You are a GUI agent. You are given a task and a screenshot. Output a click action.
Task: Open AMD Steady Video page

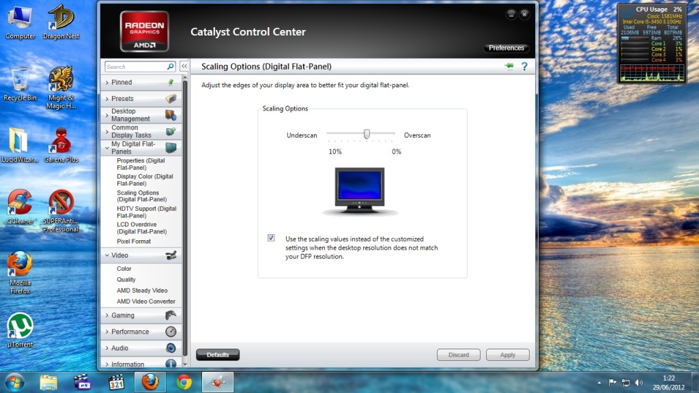(x=142, y=291)
